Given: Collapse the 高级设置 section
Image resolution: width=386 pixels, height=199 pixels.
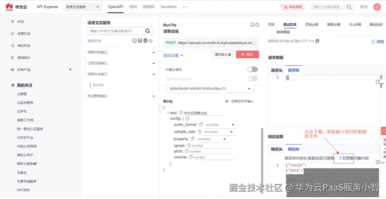Looking at the screenshot, I should pos(173,56).
